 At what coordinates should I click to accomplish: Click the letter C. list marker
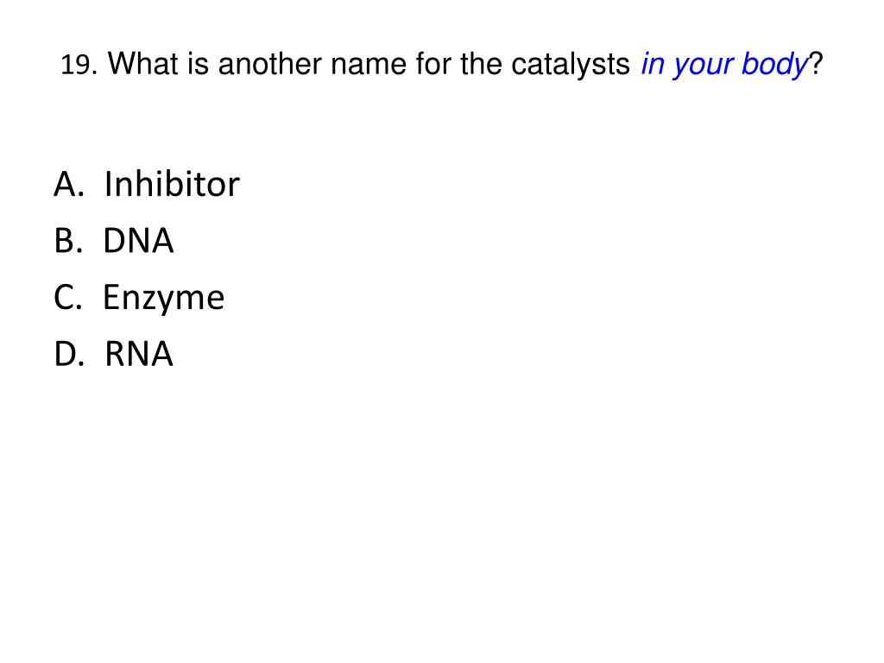(67, 297)
